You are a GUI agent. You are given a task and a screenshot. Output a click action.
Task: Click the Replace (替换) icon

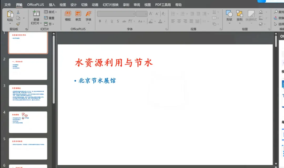pyautogui.click(x=276, y=18)
